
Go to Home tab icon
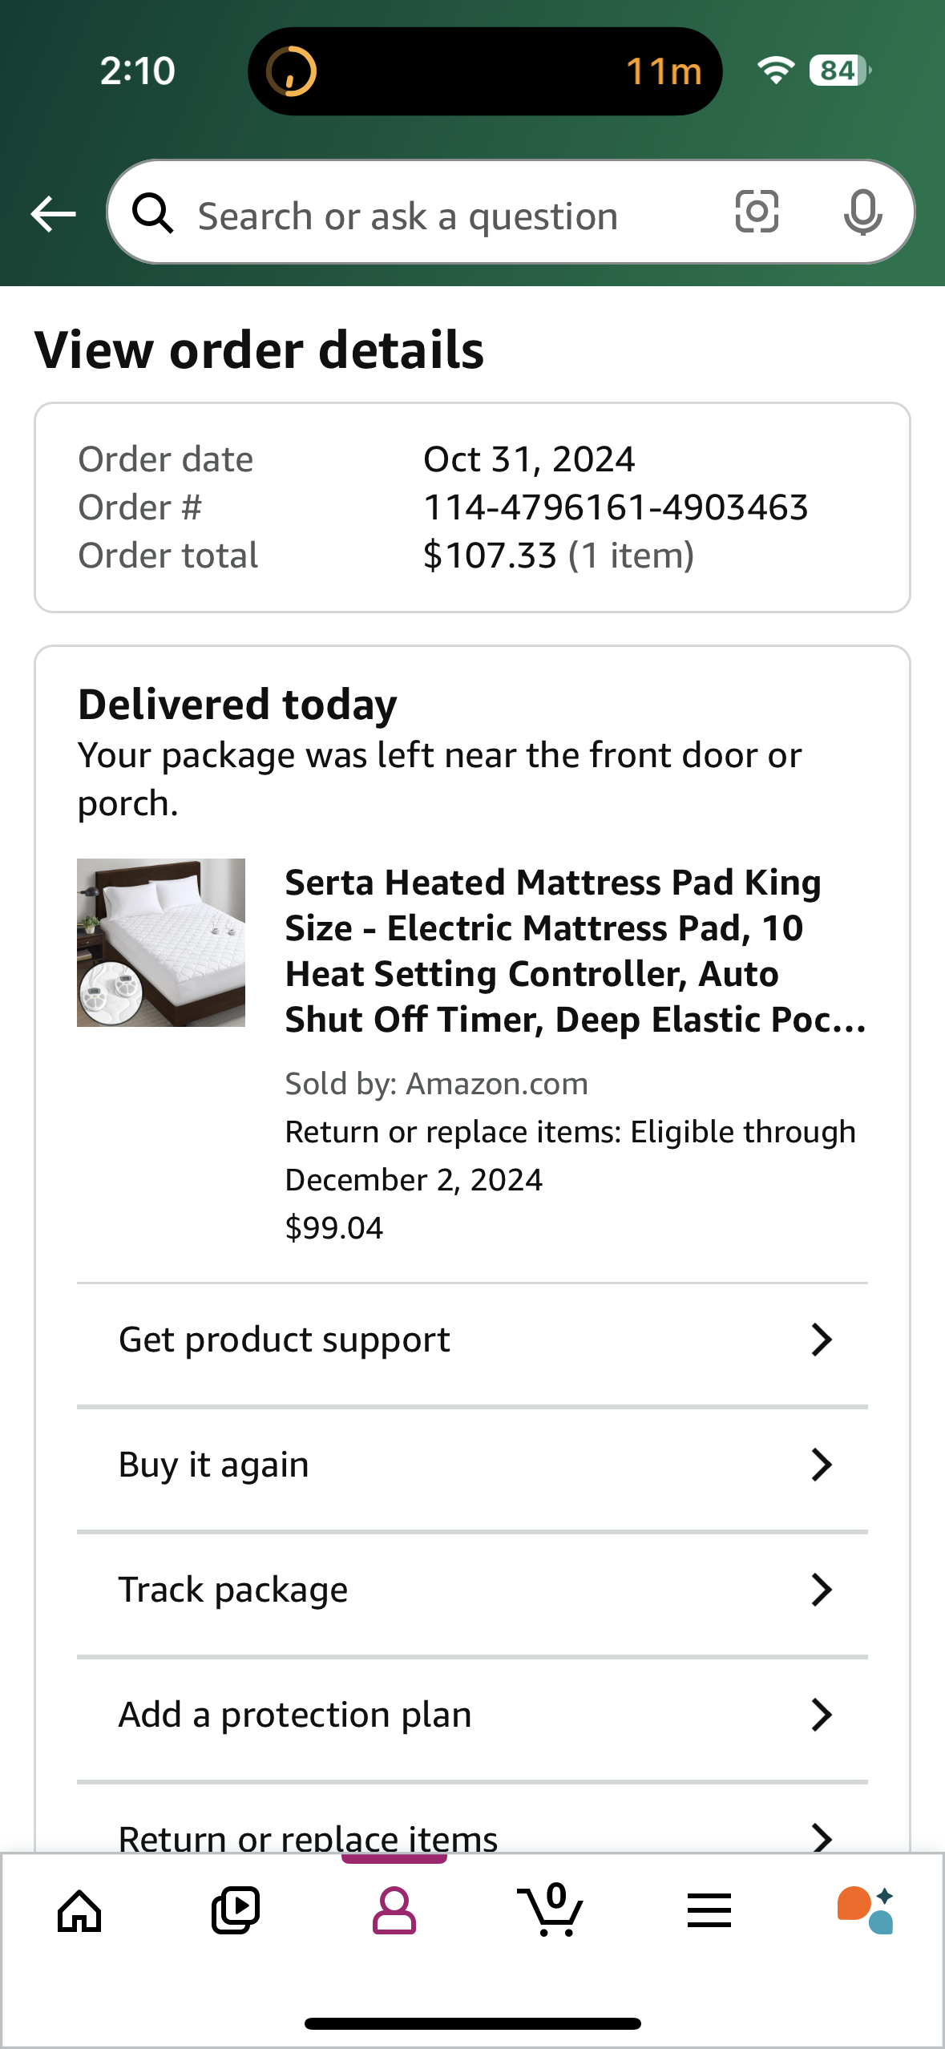[79, 1911]
